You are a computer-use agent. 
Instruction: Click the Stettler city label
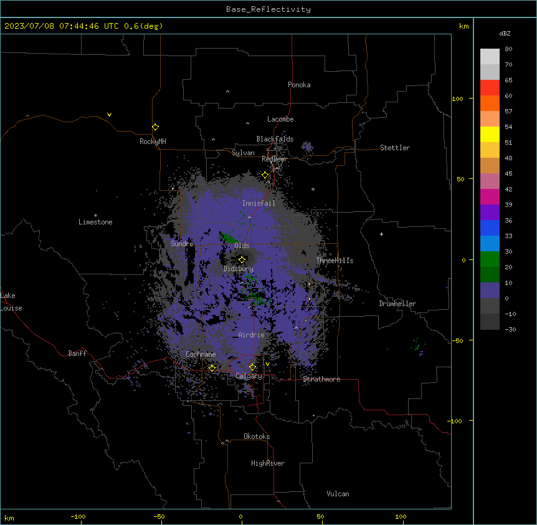(395, 148)
